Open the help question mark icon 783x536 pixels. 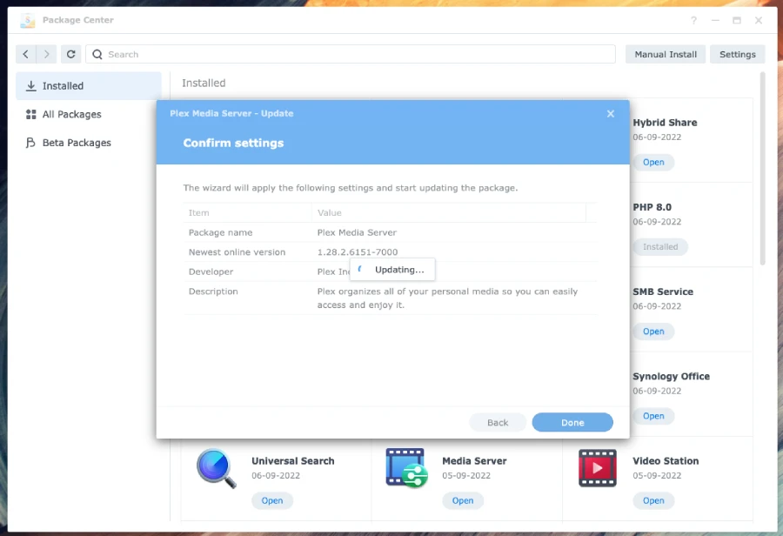pos(693,21)
